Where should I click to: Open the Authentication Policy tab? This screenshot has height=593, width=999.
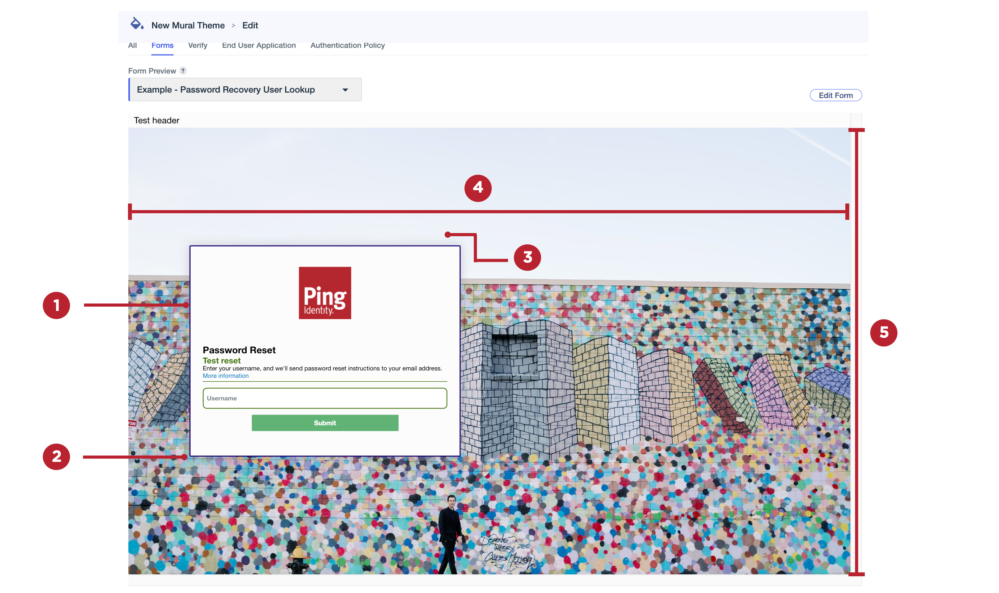pyautogui.click(x=347, y=46)
